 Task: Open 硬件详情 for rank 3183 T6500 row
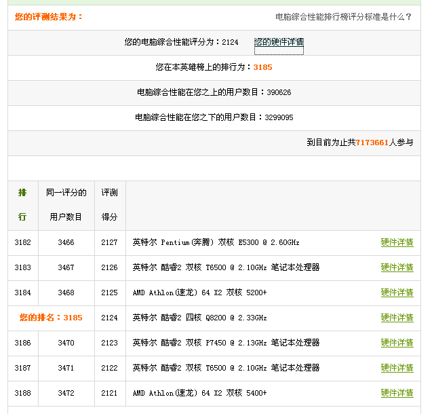pos(397,267)
